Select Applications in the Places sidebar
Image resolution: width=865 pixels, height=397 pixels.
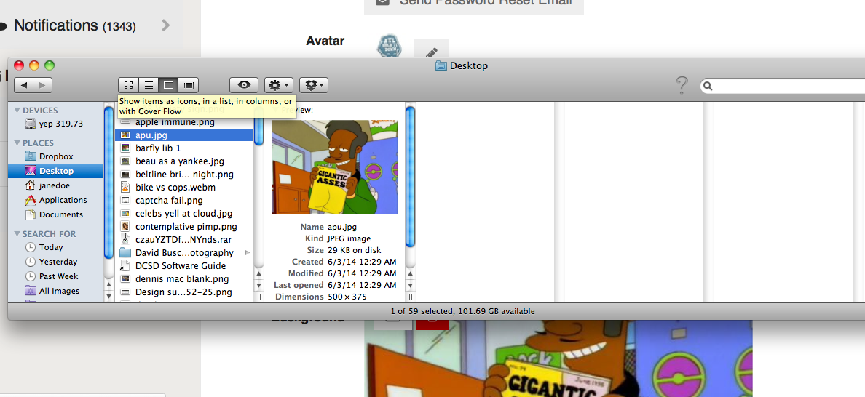(63, 200)
